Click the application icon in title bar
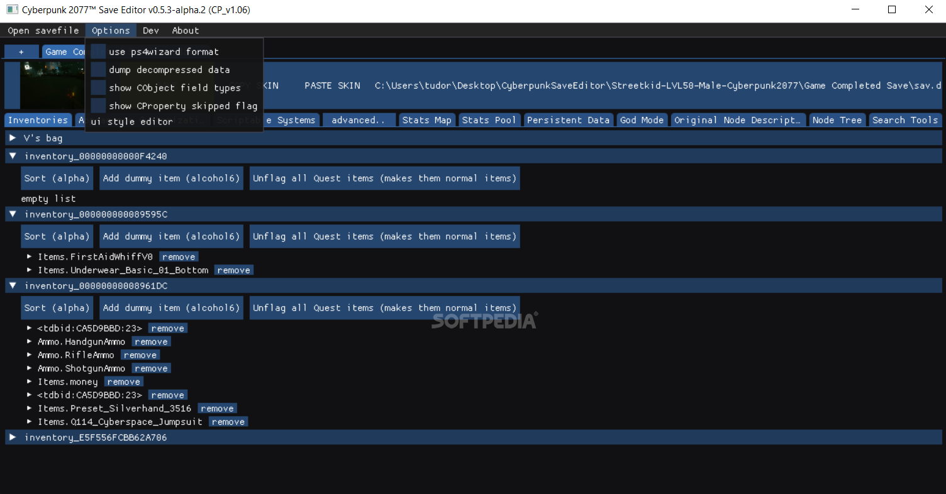Screen dimensions: 946x494 tap(11, 10)
